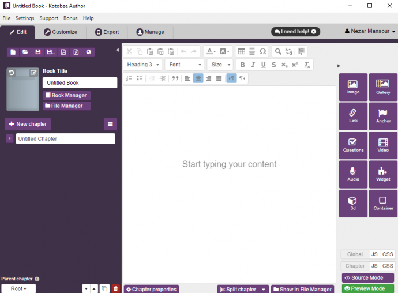Add a Gallery element
Screen dimensions: 398x293
[x=383, y=87]
